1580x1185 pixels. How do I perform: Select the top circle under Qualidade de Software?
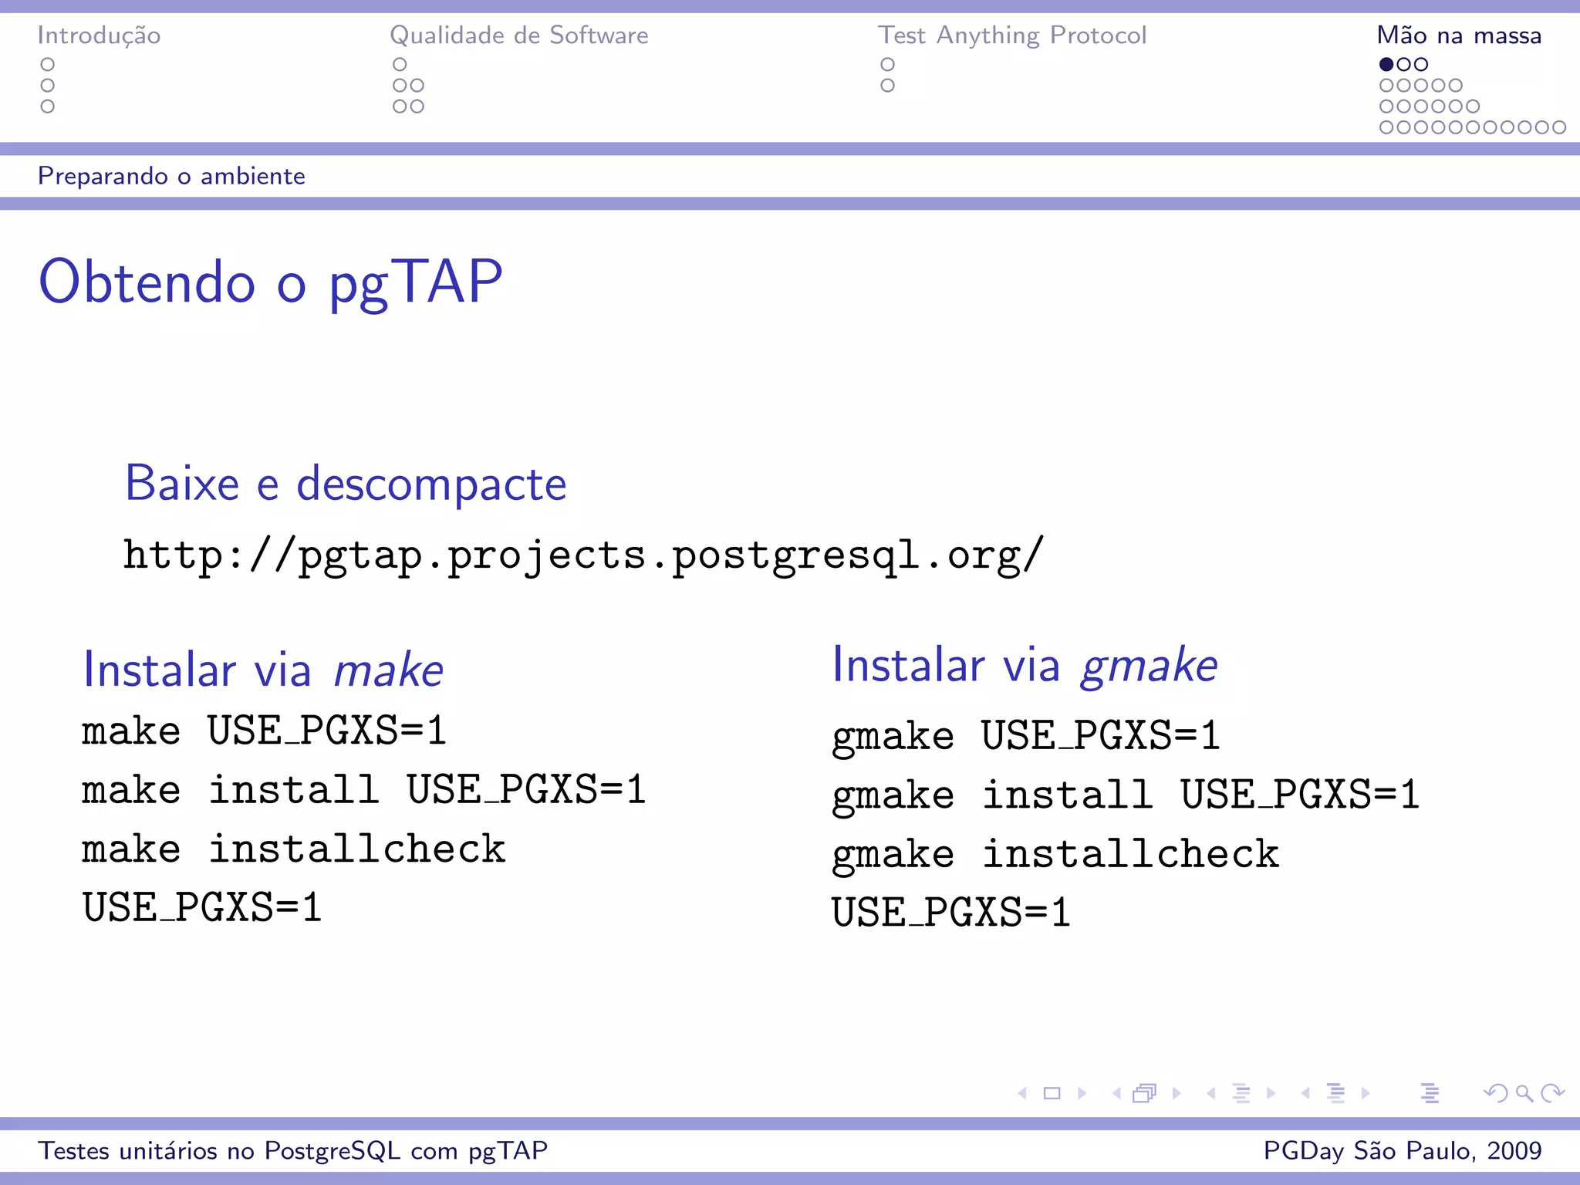click(400, 64)
